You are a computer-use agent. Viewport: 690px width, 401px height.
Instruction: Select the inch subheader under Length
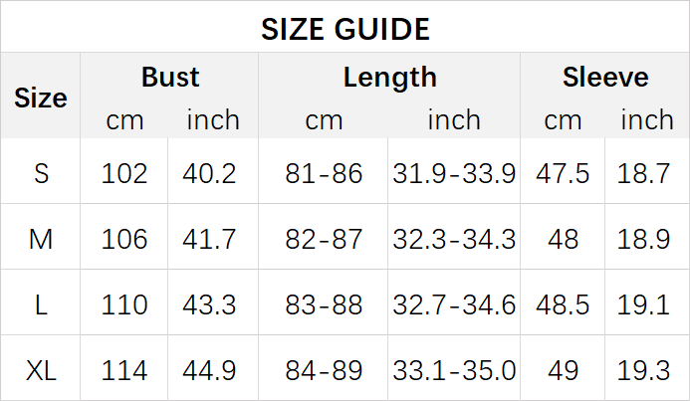click(x=453, y=120)
